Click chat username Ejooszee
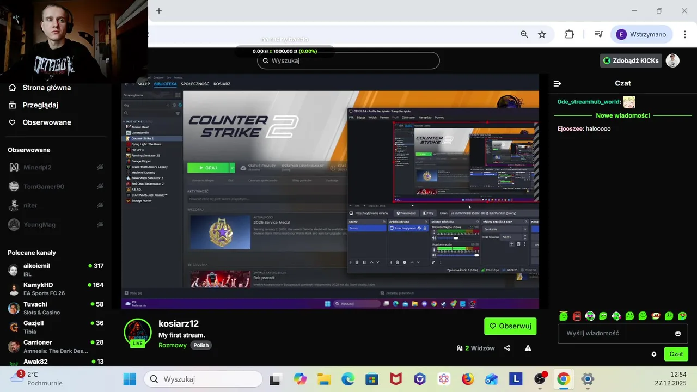Screen dimensions: 697x392 pos(571,128)
